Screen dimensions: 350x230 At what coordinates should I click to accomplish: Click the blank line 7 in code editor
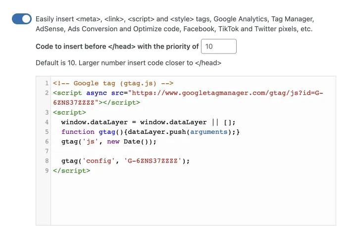193,151
